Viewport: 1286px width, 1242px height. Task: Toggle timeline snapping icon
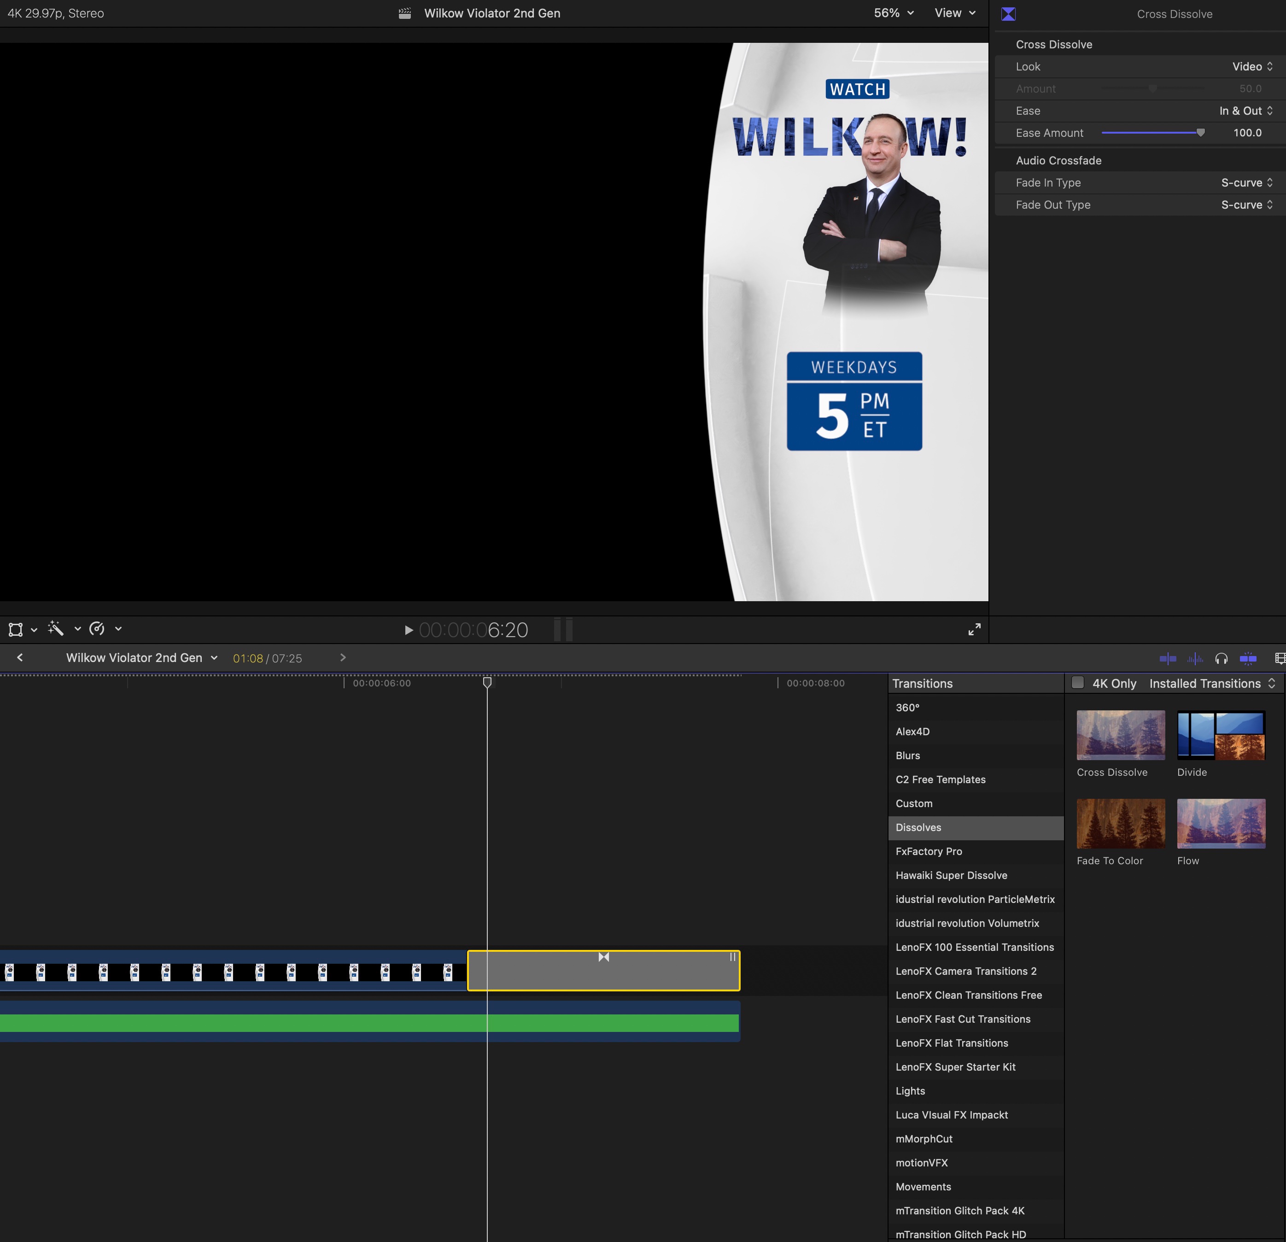point(1248,658)
